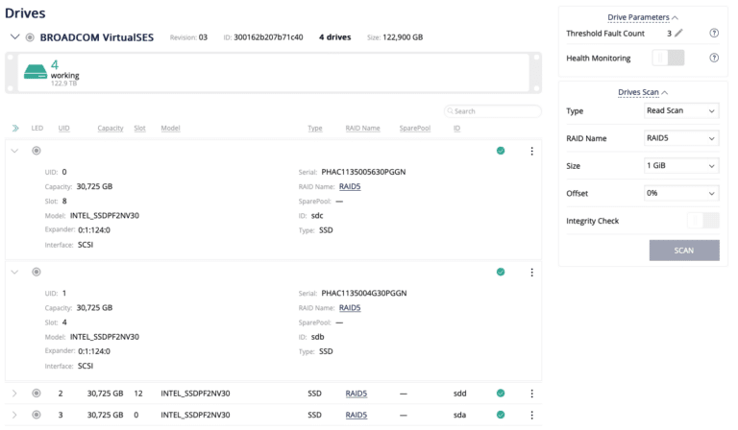The height and width of the screenshot is (430, 738).
Task: Open actions menu for drive sdb
Action: pos(531,272)
